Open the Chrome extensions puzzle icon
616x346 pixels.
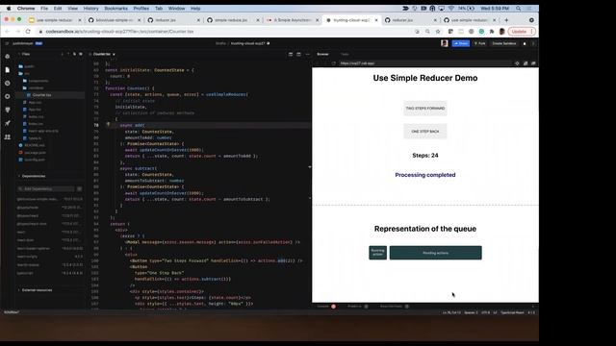pyautogui.click(x=492, y=32)
